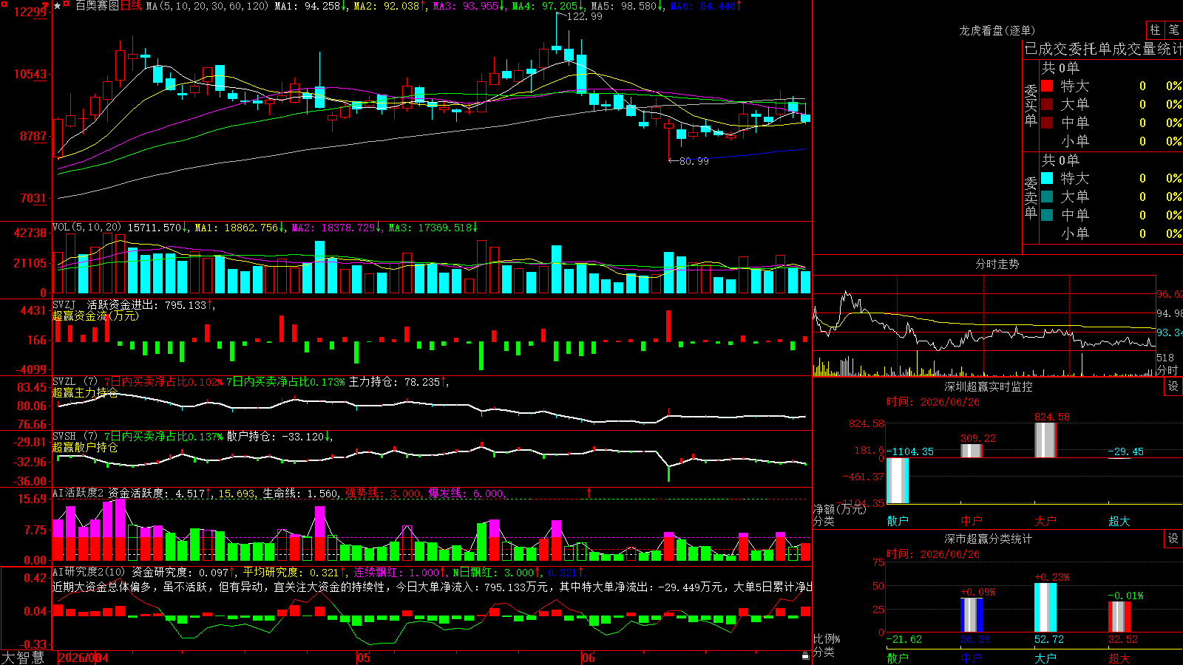This screenshot has height=665, width=1183.
Task: Click the 05 month marker on the timeline
Action: pyautogui.click(x=363, y=658)
